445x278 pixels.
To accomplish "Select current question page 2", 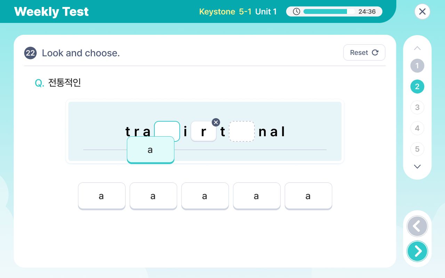I will click(x=417, y=87).
